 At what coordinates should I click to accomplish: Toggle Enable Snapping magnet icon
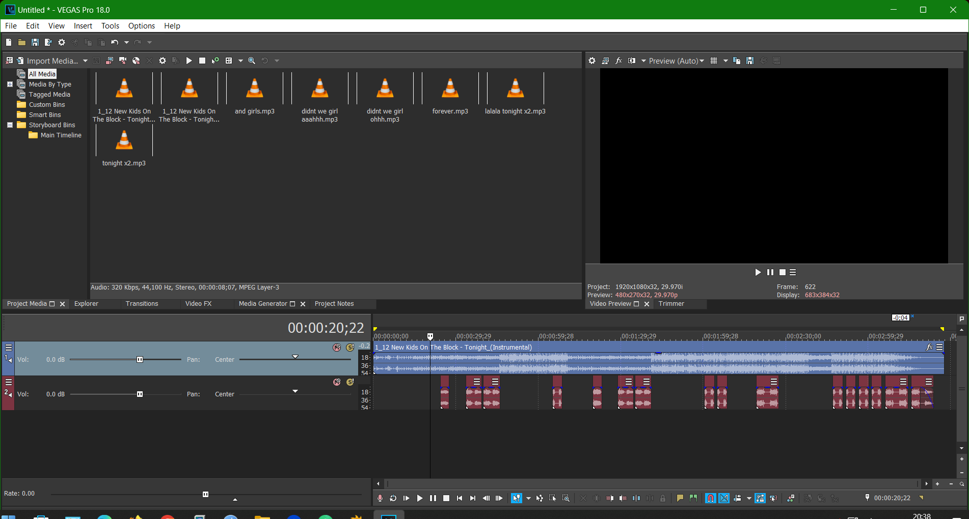(x=711, y=498)
